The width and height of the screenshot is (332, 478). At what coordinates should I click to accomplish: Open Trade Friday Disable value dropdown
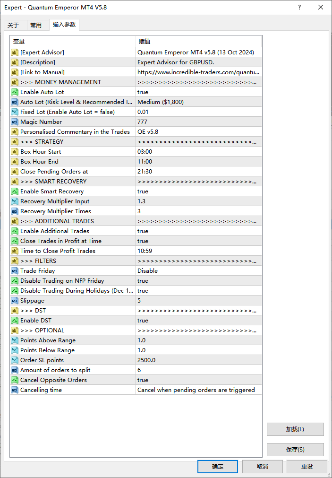(x=198, y=271)
